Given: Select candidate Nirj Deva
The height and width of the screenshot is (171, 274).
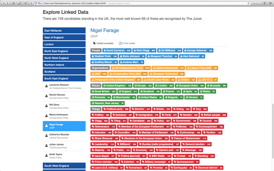Looking at the screenshot, I should (x=64, y=106).
